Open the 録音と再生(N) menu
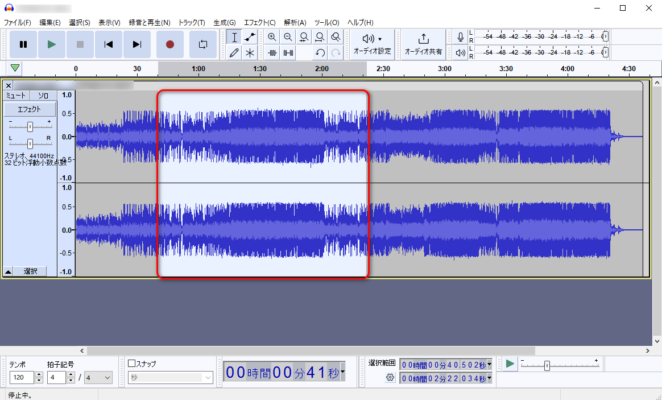 150,22
